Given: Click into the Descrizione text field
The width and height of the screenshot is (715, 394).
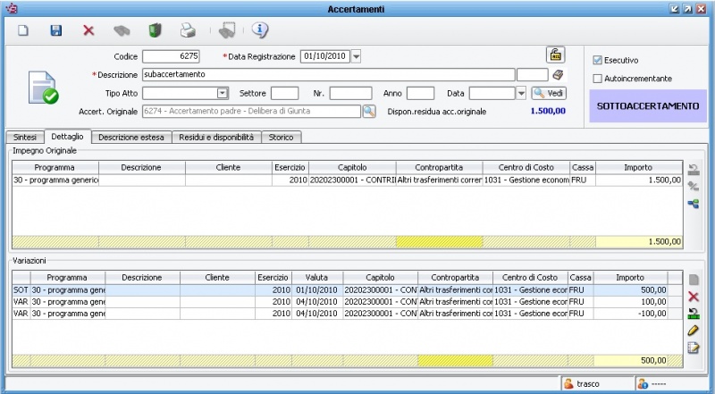Looking at the screenshot, I should pyautogui.click(x=327, y=74).
